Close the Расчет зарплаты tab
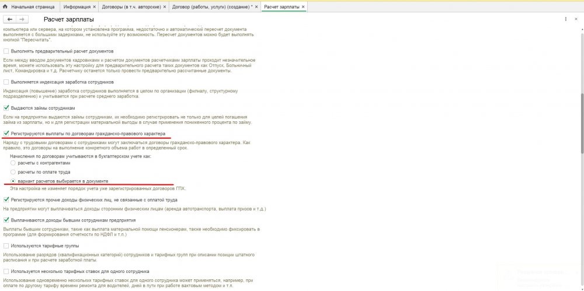Image resolution: width=584 pixels, height=291 pixels. (x=303, y=6)
